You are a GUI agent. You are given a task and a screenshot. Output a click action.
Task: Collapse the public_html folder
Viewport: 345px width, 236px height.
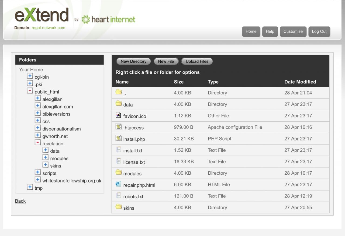tap(30, 91)
